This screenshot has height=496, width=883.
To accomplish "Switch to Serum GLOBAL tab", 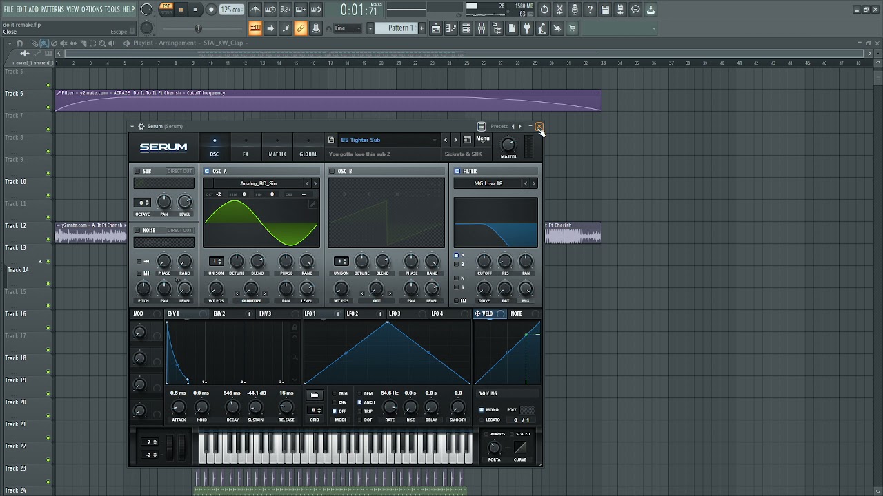I will tap(308, 148).
